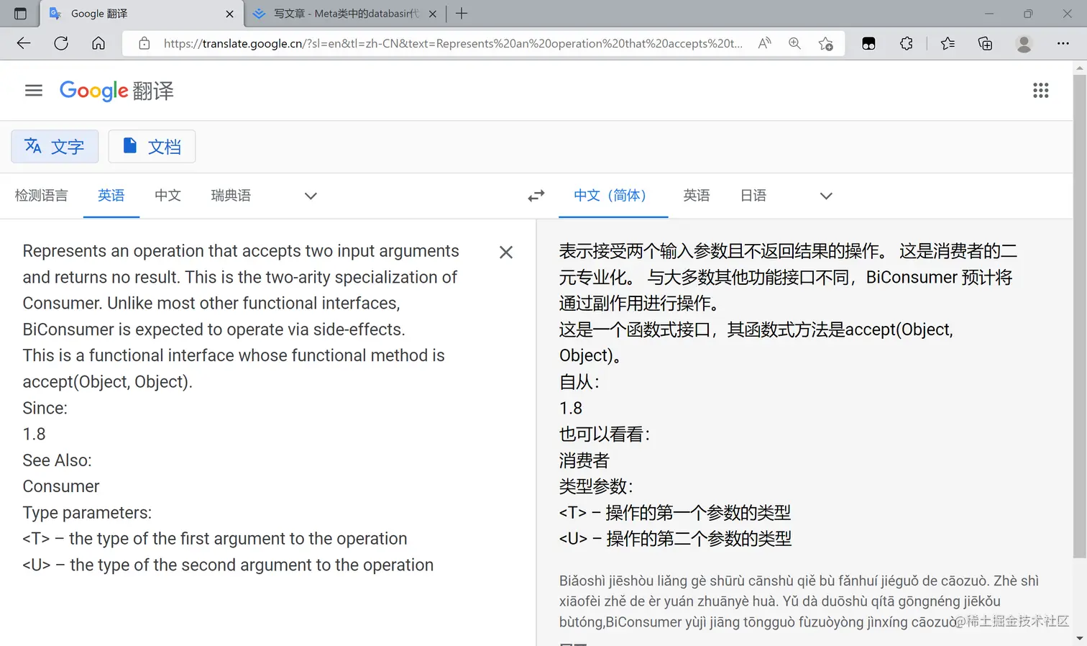
Task: Click the source line 'See Also:'
Action: tap(57, 460)
